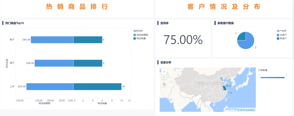Click the 商品销量 legend color swatch

click(135, 38)
